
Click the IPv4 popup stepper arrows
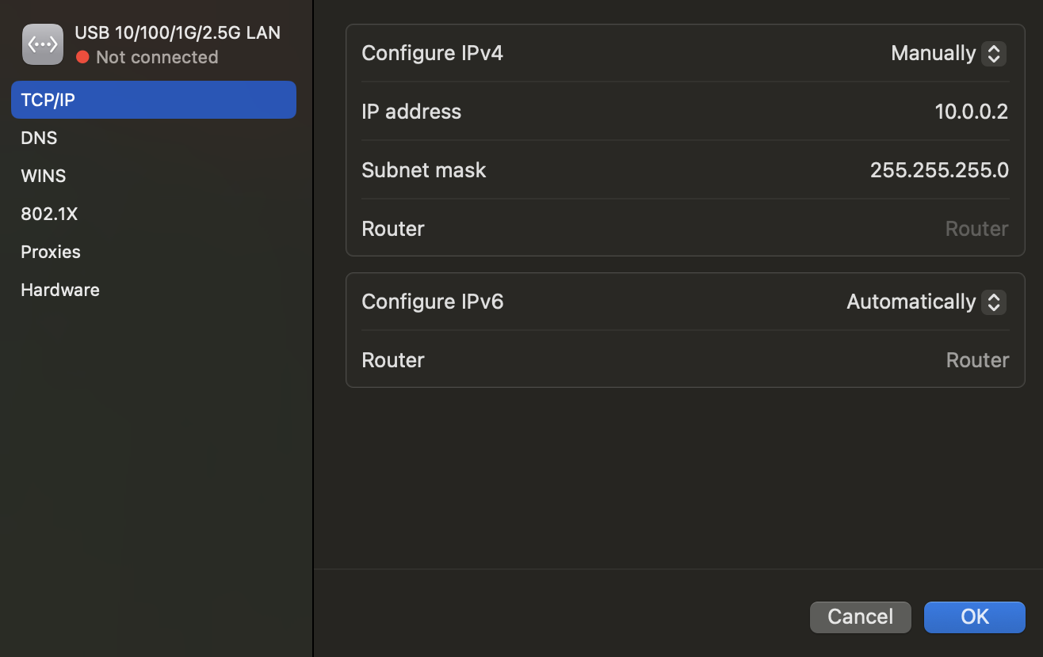[994, 54]
